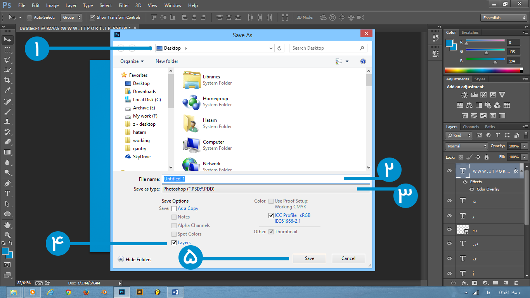Click the delete layer trash icon

516,283
